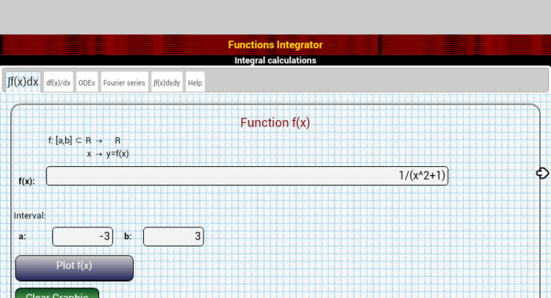Viewport: 551px width, 298px height.
Task: Click the Functions Integrator title header
Action: [x=275, y=45]
